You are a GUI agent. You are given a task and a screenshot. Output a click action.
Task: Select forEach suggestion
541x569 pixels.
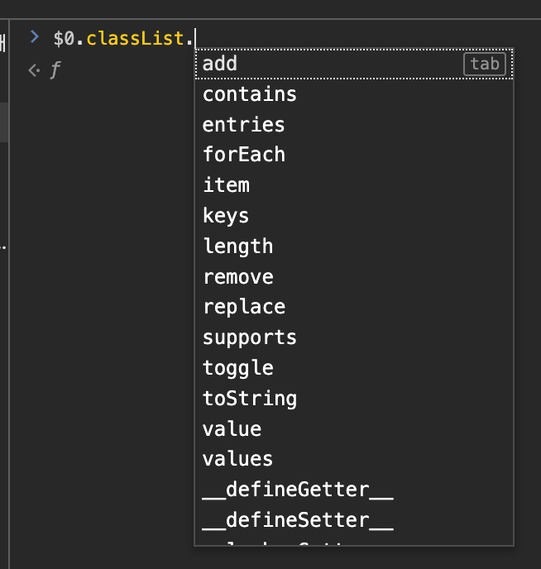tap(354, 155)
